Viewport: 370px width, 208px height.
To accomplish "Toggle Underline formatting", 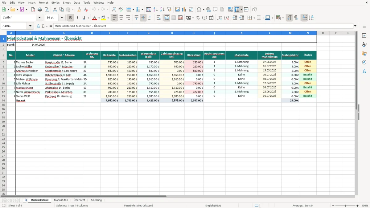I will pyautogui.click(x=84, y=18).
